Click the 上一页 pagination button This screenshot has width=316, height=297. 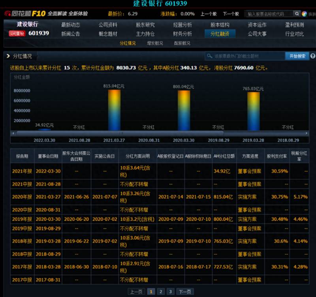point(136,291)
